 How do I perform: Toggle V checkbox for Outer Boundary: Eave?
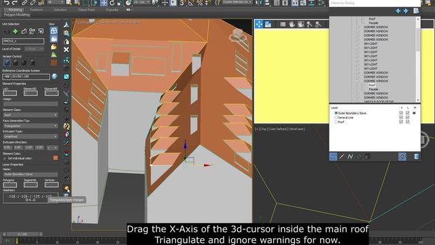coord(401,113)
